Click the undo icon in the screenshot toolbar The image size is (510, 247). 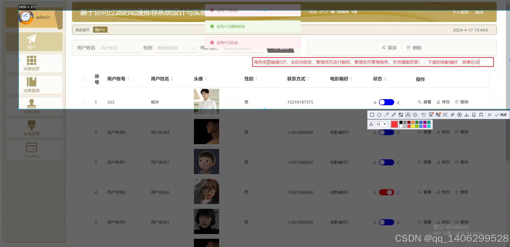(x=423, y=114)
